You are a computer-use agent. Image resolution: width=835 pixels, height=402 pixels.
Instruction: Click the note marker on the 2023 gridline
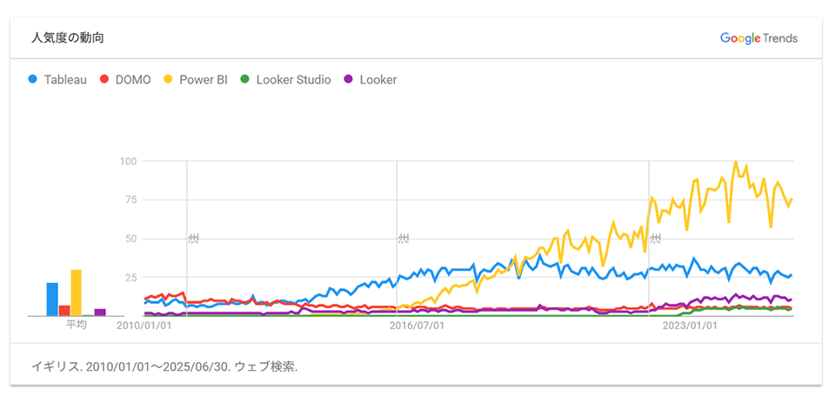655,238
